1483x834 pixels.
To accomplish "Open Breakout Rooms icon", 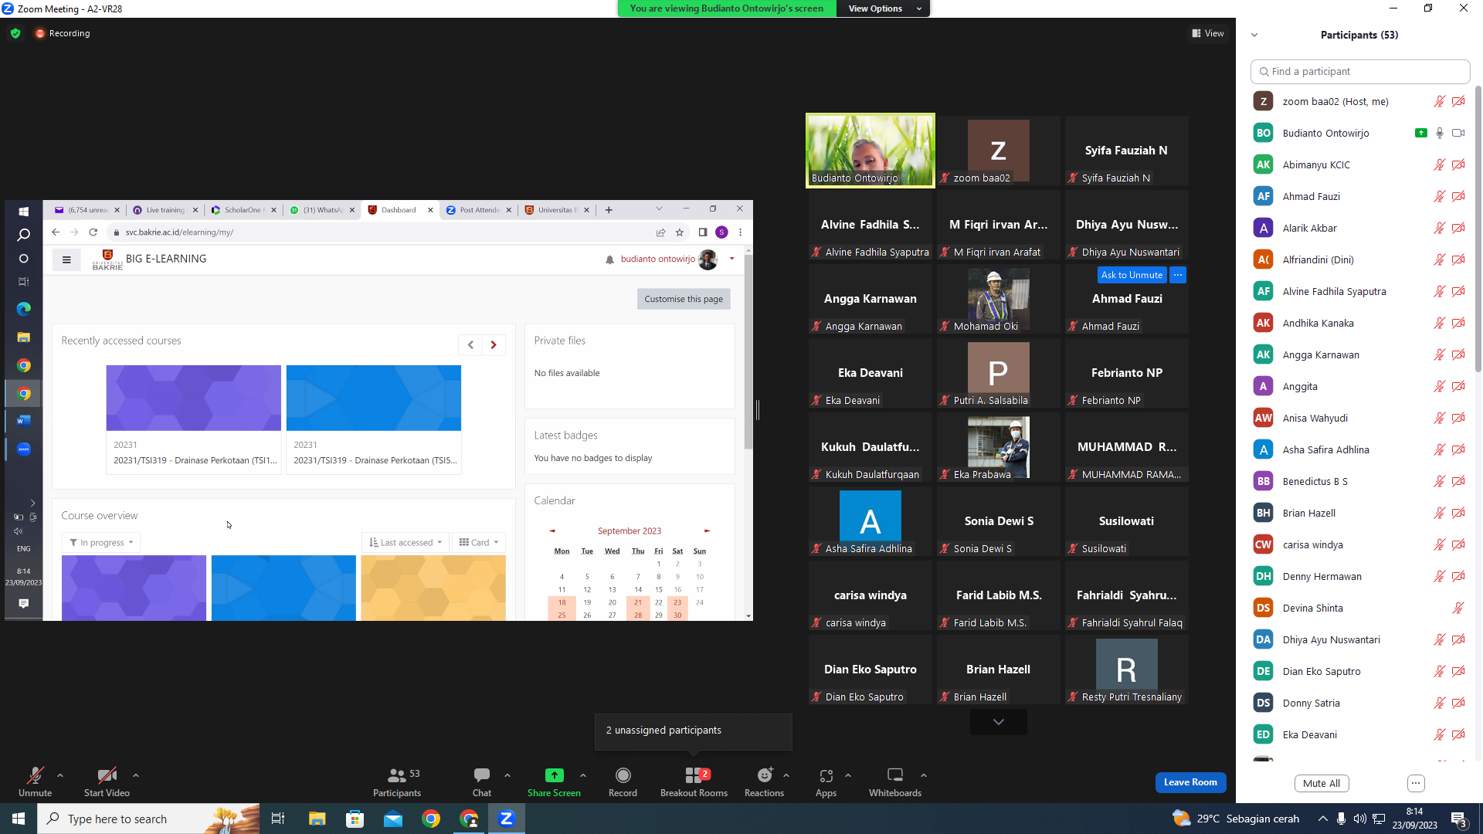I will point(694,775).
